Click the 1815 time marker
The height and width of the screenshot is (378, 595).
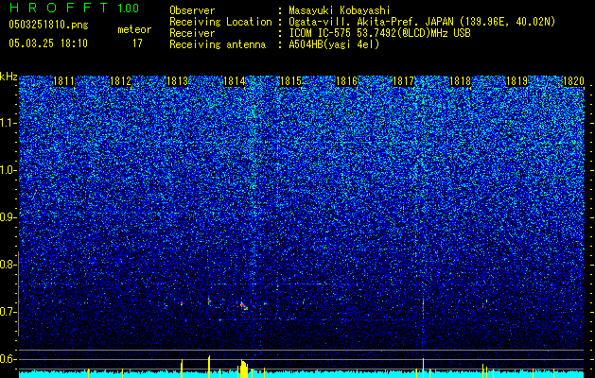[x=290, y=81]
